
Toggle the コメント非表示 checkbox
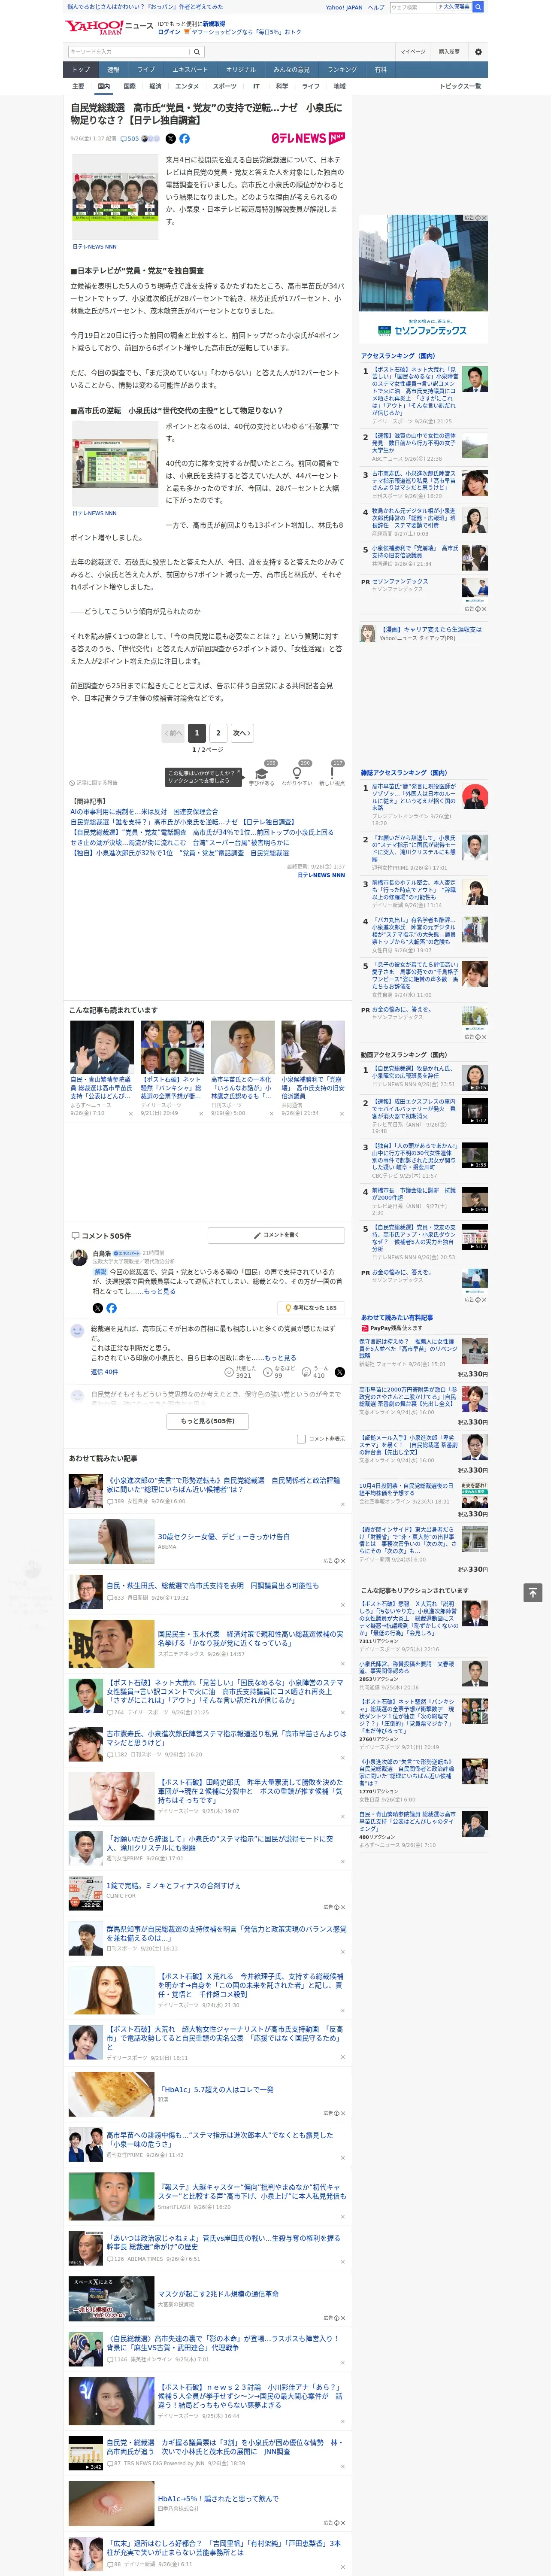pyautogui.click(x=301, y=1439)
